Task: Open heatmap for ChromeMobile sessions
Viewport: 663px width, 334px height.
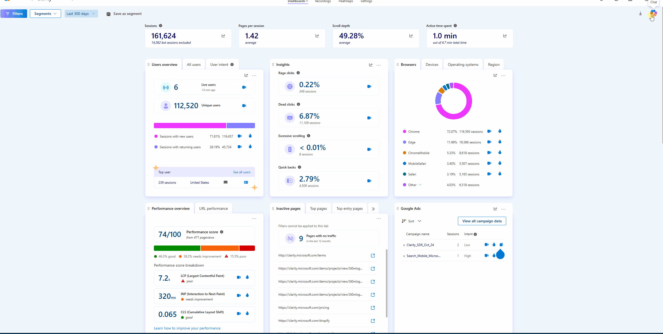Action: click(500, 152)
